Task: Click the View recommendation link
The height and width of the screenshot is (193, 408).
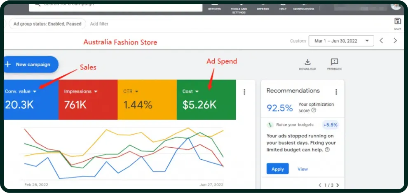Action: (302, 169)
